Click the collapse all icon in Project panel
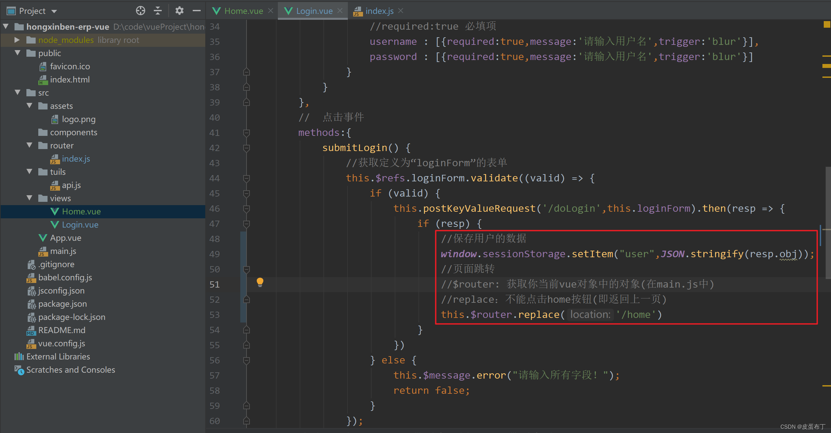This screenshot has height=433, width=831. tap(158, 11)
